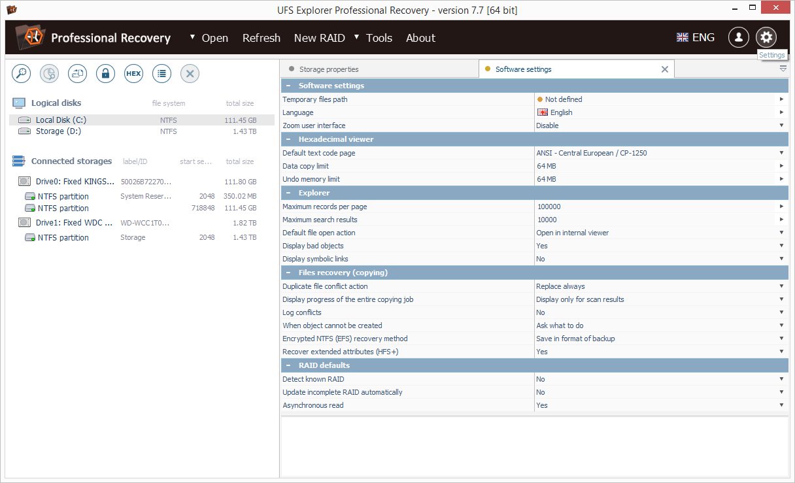Collapse the Hexadecimal viewer section
This screenshot has width=795, height=483.
(288, 139)
